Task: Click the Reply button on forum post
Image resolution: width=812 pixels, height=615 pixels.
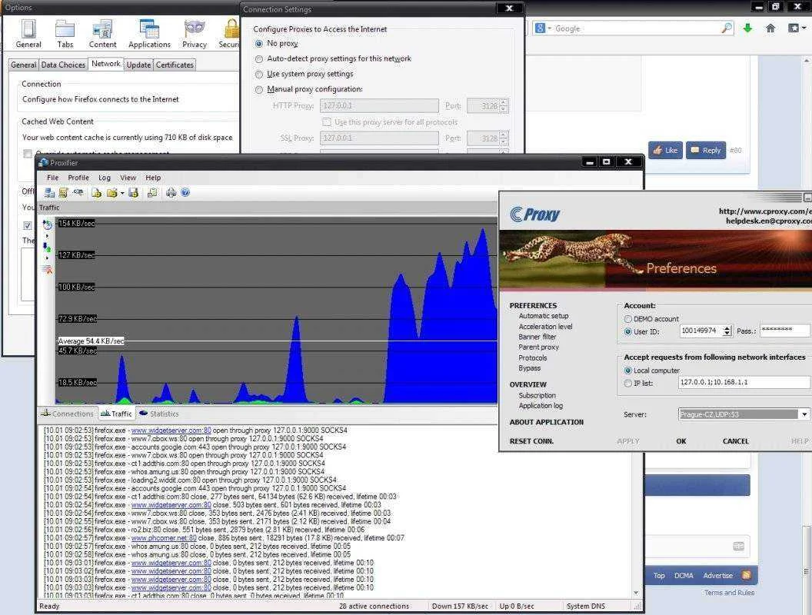Action: pos(706,150)
